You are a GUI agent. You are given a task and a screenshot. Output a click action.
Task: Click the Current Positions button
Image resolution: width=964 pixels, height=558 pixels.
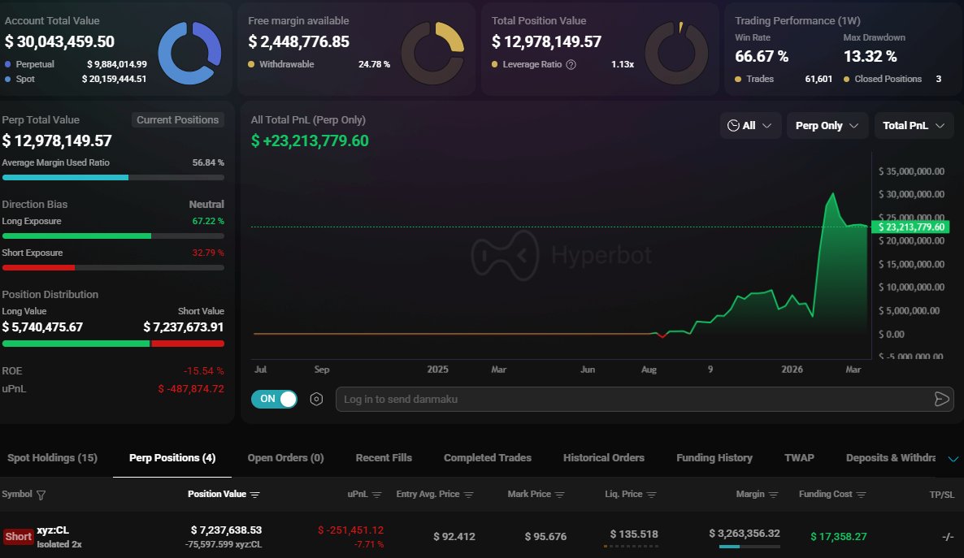pyautogui.click(x=177, y=119)
